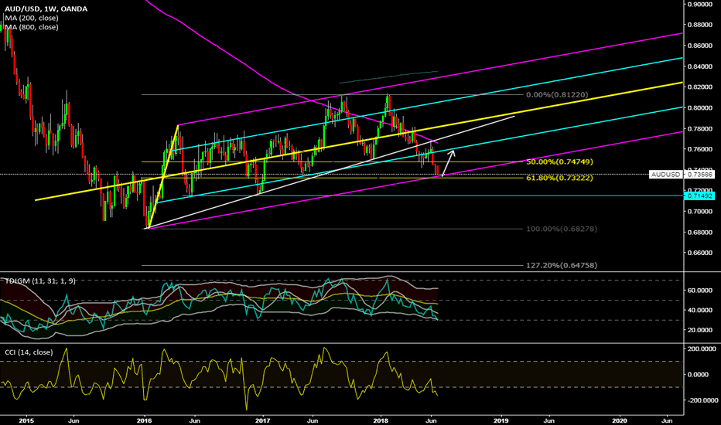Image resolution: width=721 pixels, height=425 pixels.
Task: Click the 60.0000 TDIGM scale label
Action: point(699,291)
